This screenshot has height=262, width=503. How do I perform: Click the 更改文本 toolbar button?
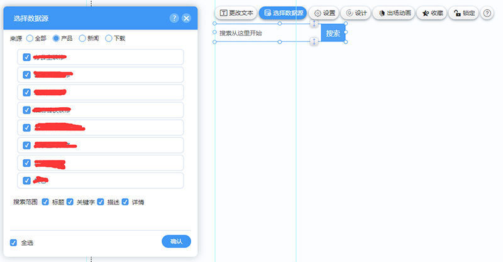click(236, 13)
